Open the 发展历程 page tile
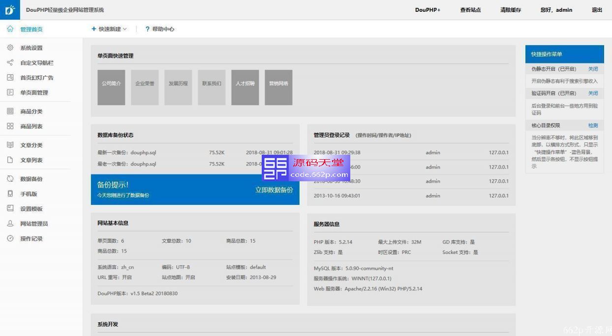The height and width of the screenshot is (336, 612). pos(178,87)
